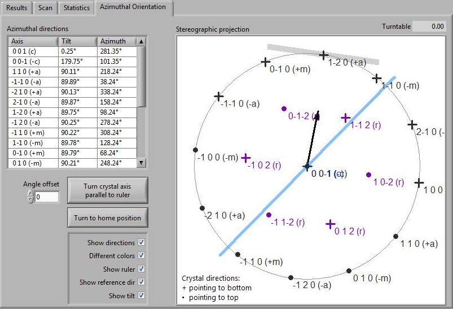Click the 218.24° azimuth cell

117,72
